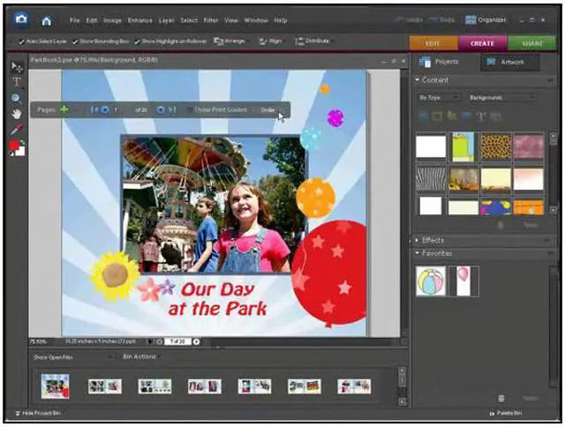Select the Hand pan tool
565x427 pixels.
pyautogui.click(x=16, y=114)
